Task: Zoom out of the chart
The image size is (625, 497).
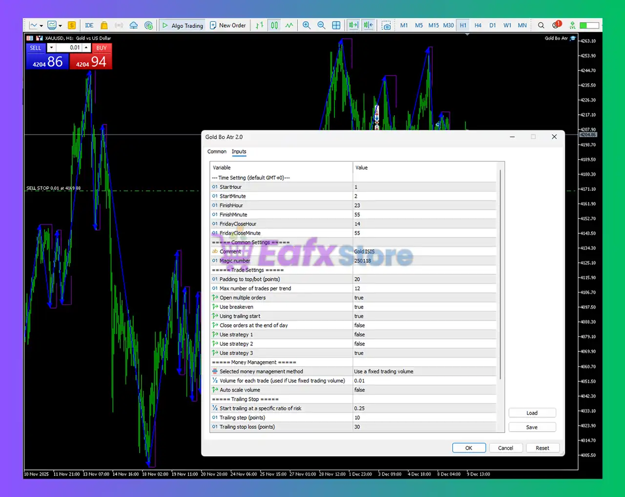Action: coord(321,25)
